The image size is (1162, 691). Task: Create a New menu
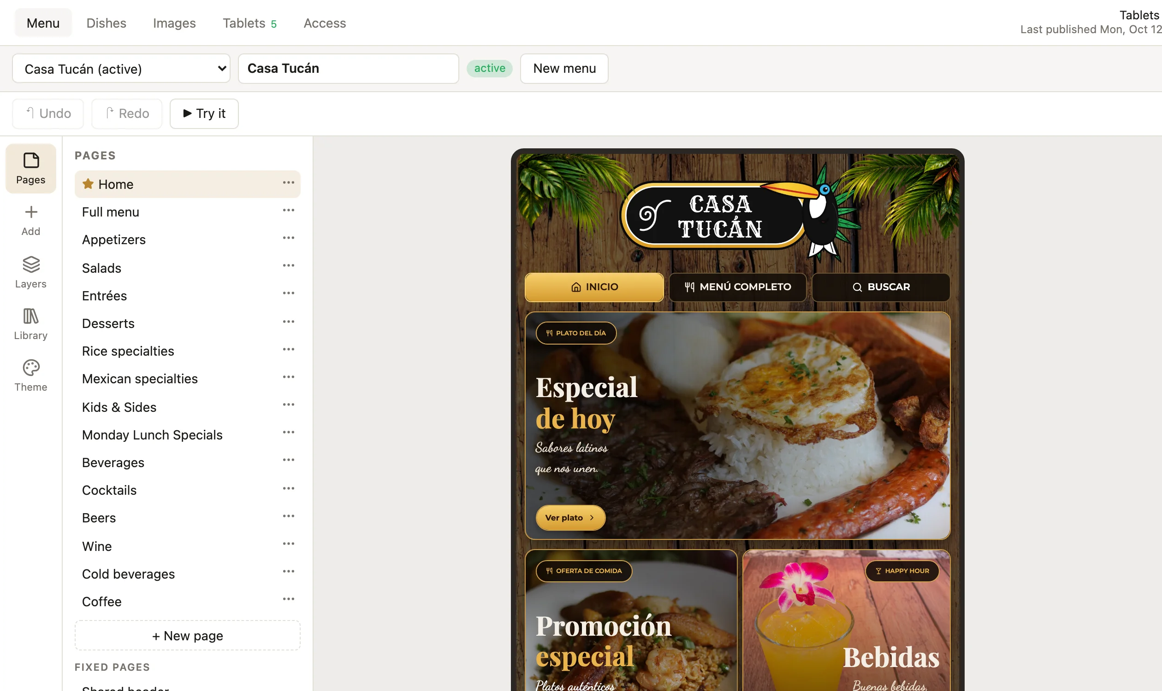[564, 69]
